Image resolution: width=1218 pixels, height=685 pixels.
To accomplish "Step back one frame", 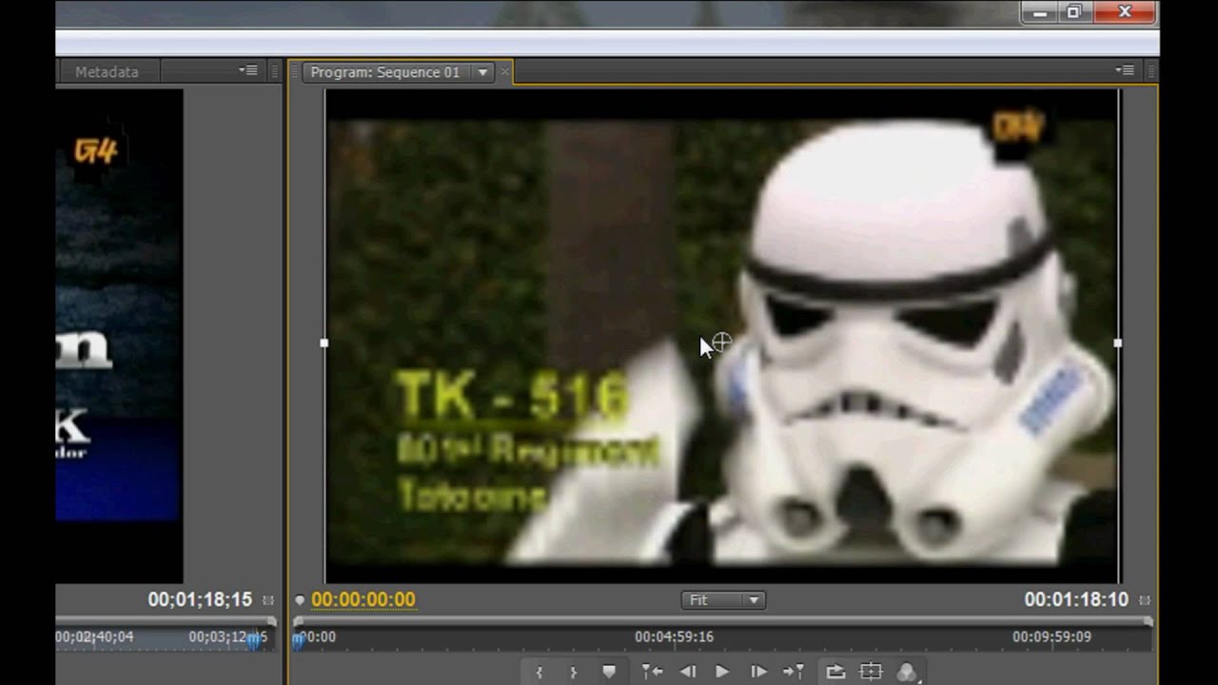I will coord(687,672).
